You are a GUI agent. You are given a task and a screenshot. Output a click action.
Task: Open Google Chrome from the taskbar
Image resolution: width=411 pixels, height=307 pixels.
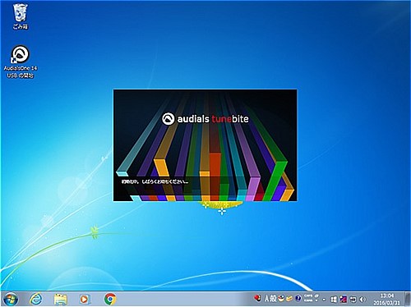tap(110, 300)
